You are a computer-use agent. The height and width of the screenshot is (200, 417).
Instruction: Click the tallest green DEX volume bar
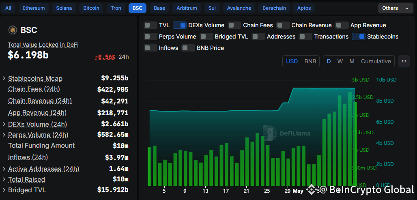[350, 139]
